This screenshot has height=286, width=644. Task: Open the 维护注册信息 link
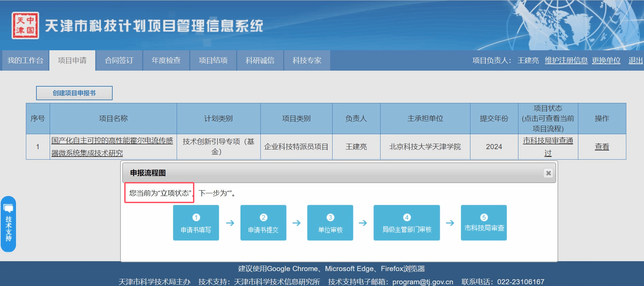[x=566, y=60]
